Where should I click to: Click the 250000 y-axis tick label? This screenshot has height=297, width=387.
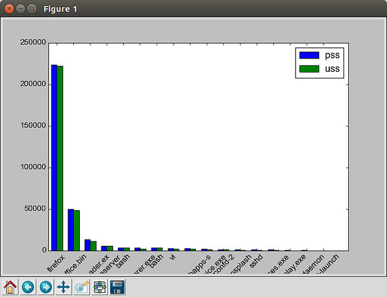pos(33,43)
